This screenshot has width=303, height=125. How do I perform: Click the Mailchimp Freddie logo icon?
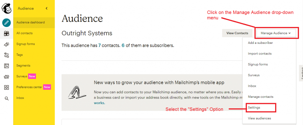coord(7,9)
